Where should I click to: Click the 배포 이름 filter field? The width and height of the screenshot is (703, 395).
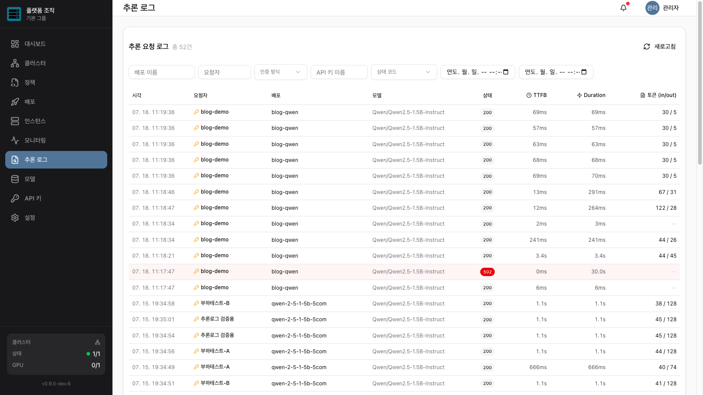162,72
